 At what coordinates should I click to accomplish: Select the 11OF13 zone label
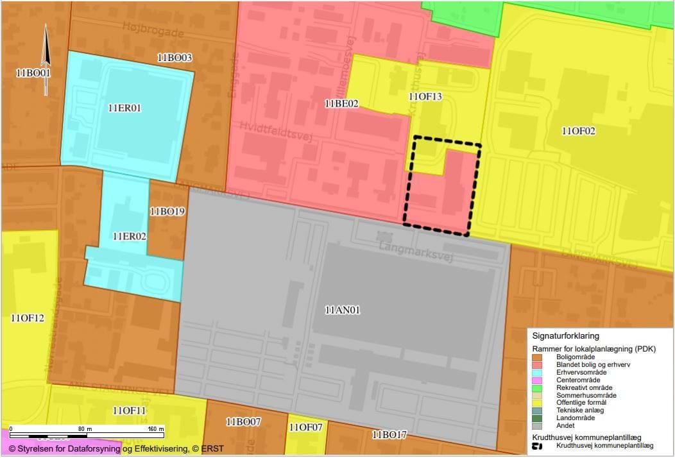click(x=425, y=97)
